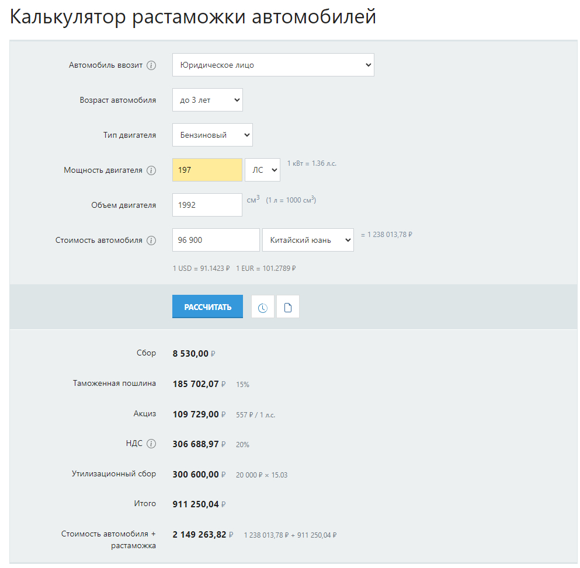The image size is (580, 568).
Task: Expand the car age dropdown
Action: 207,100
